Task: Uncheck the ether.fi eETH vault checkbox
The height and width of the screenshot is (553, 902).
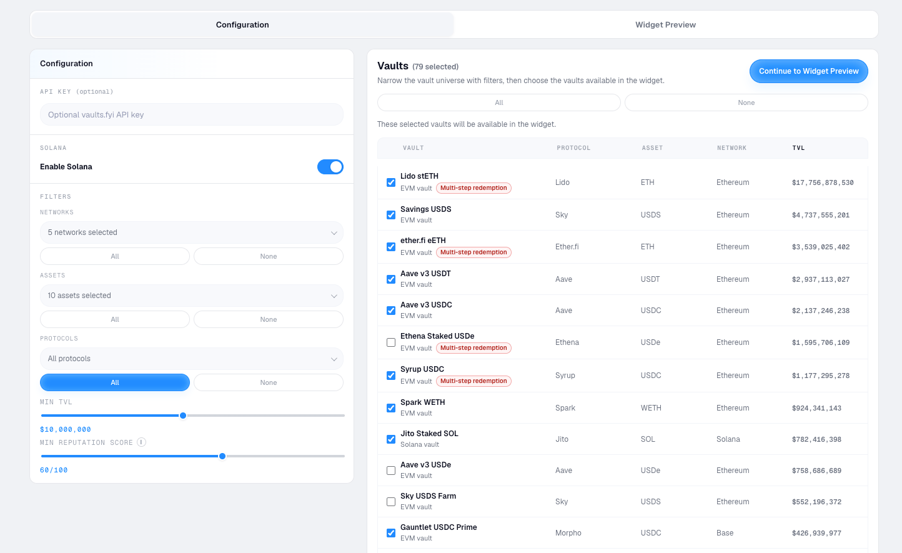Action: tap(391, 247)
